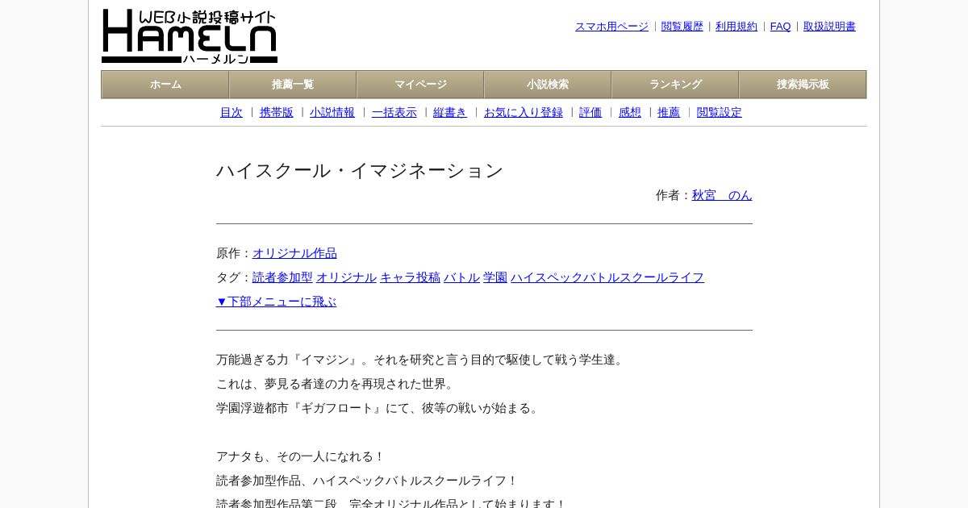
Task: Open the 感想 comments link
Action: click(630, 113)
